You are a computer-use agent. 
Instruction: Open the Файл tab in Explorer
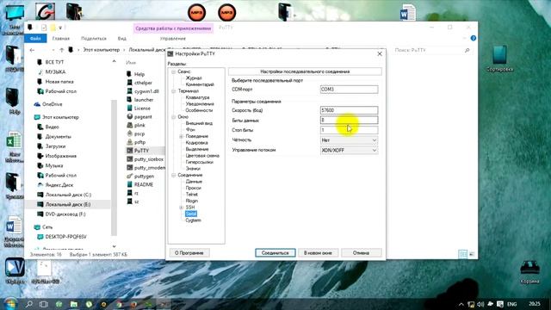35,38
